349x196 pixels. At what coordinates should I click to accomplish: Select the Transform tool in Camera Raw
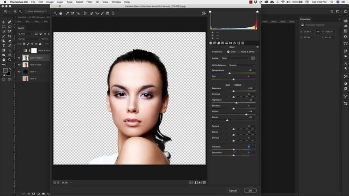(x=85, y=13)
